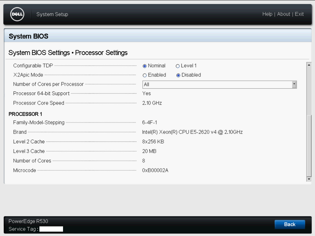Image resolution: width=315 pixels, height=236 pixels.
Task: Open the Help link
Action: (267, 14)
